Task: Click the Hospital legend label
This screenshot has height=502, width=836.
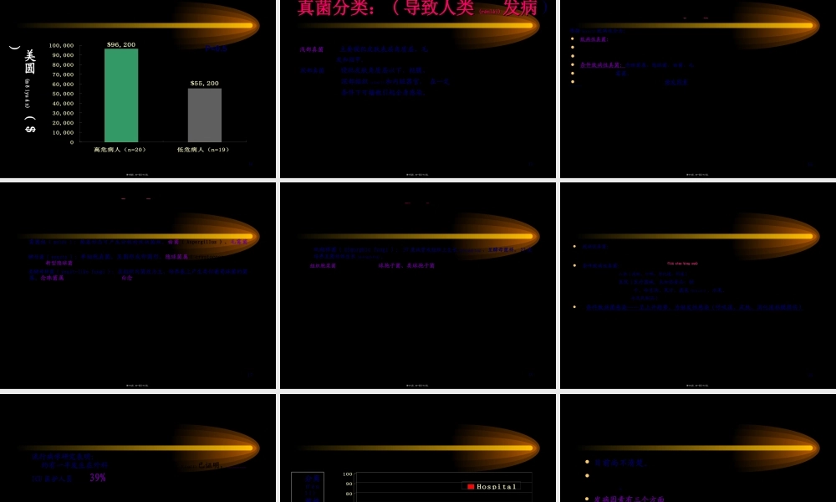Action: [497, 486]
